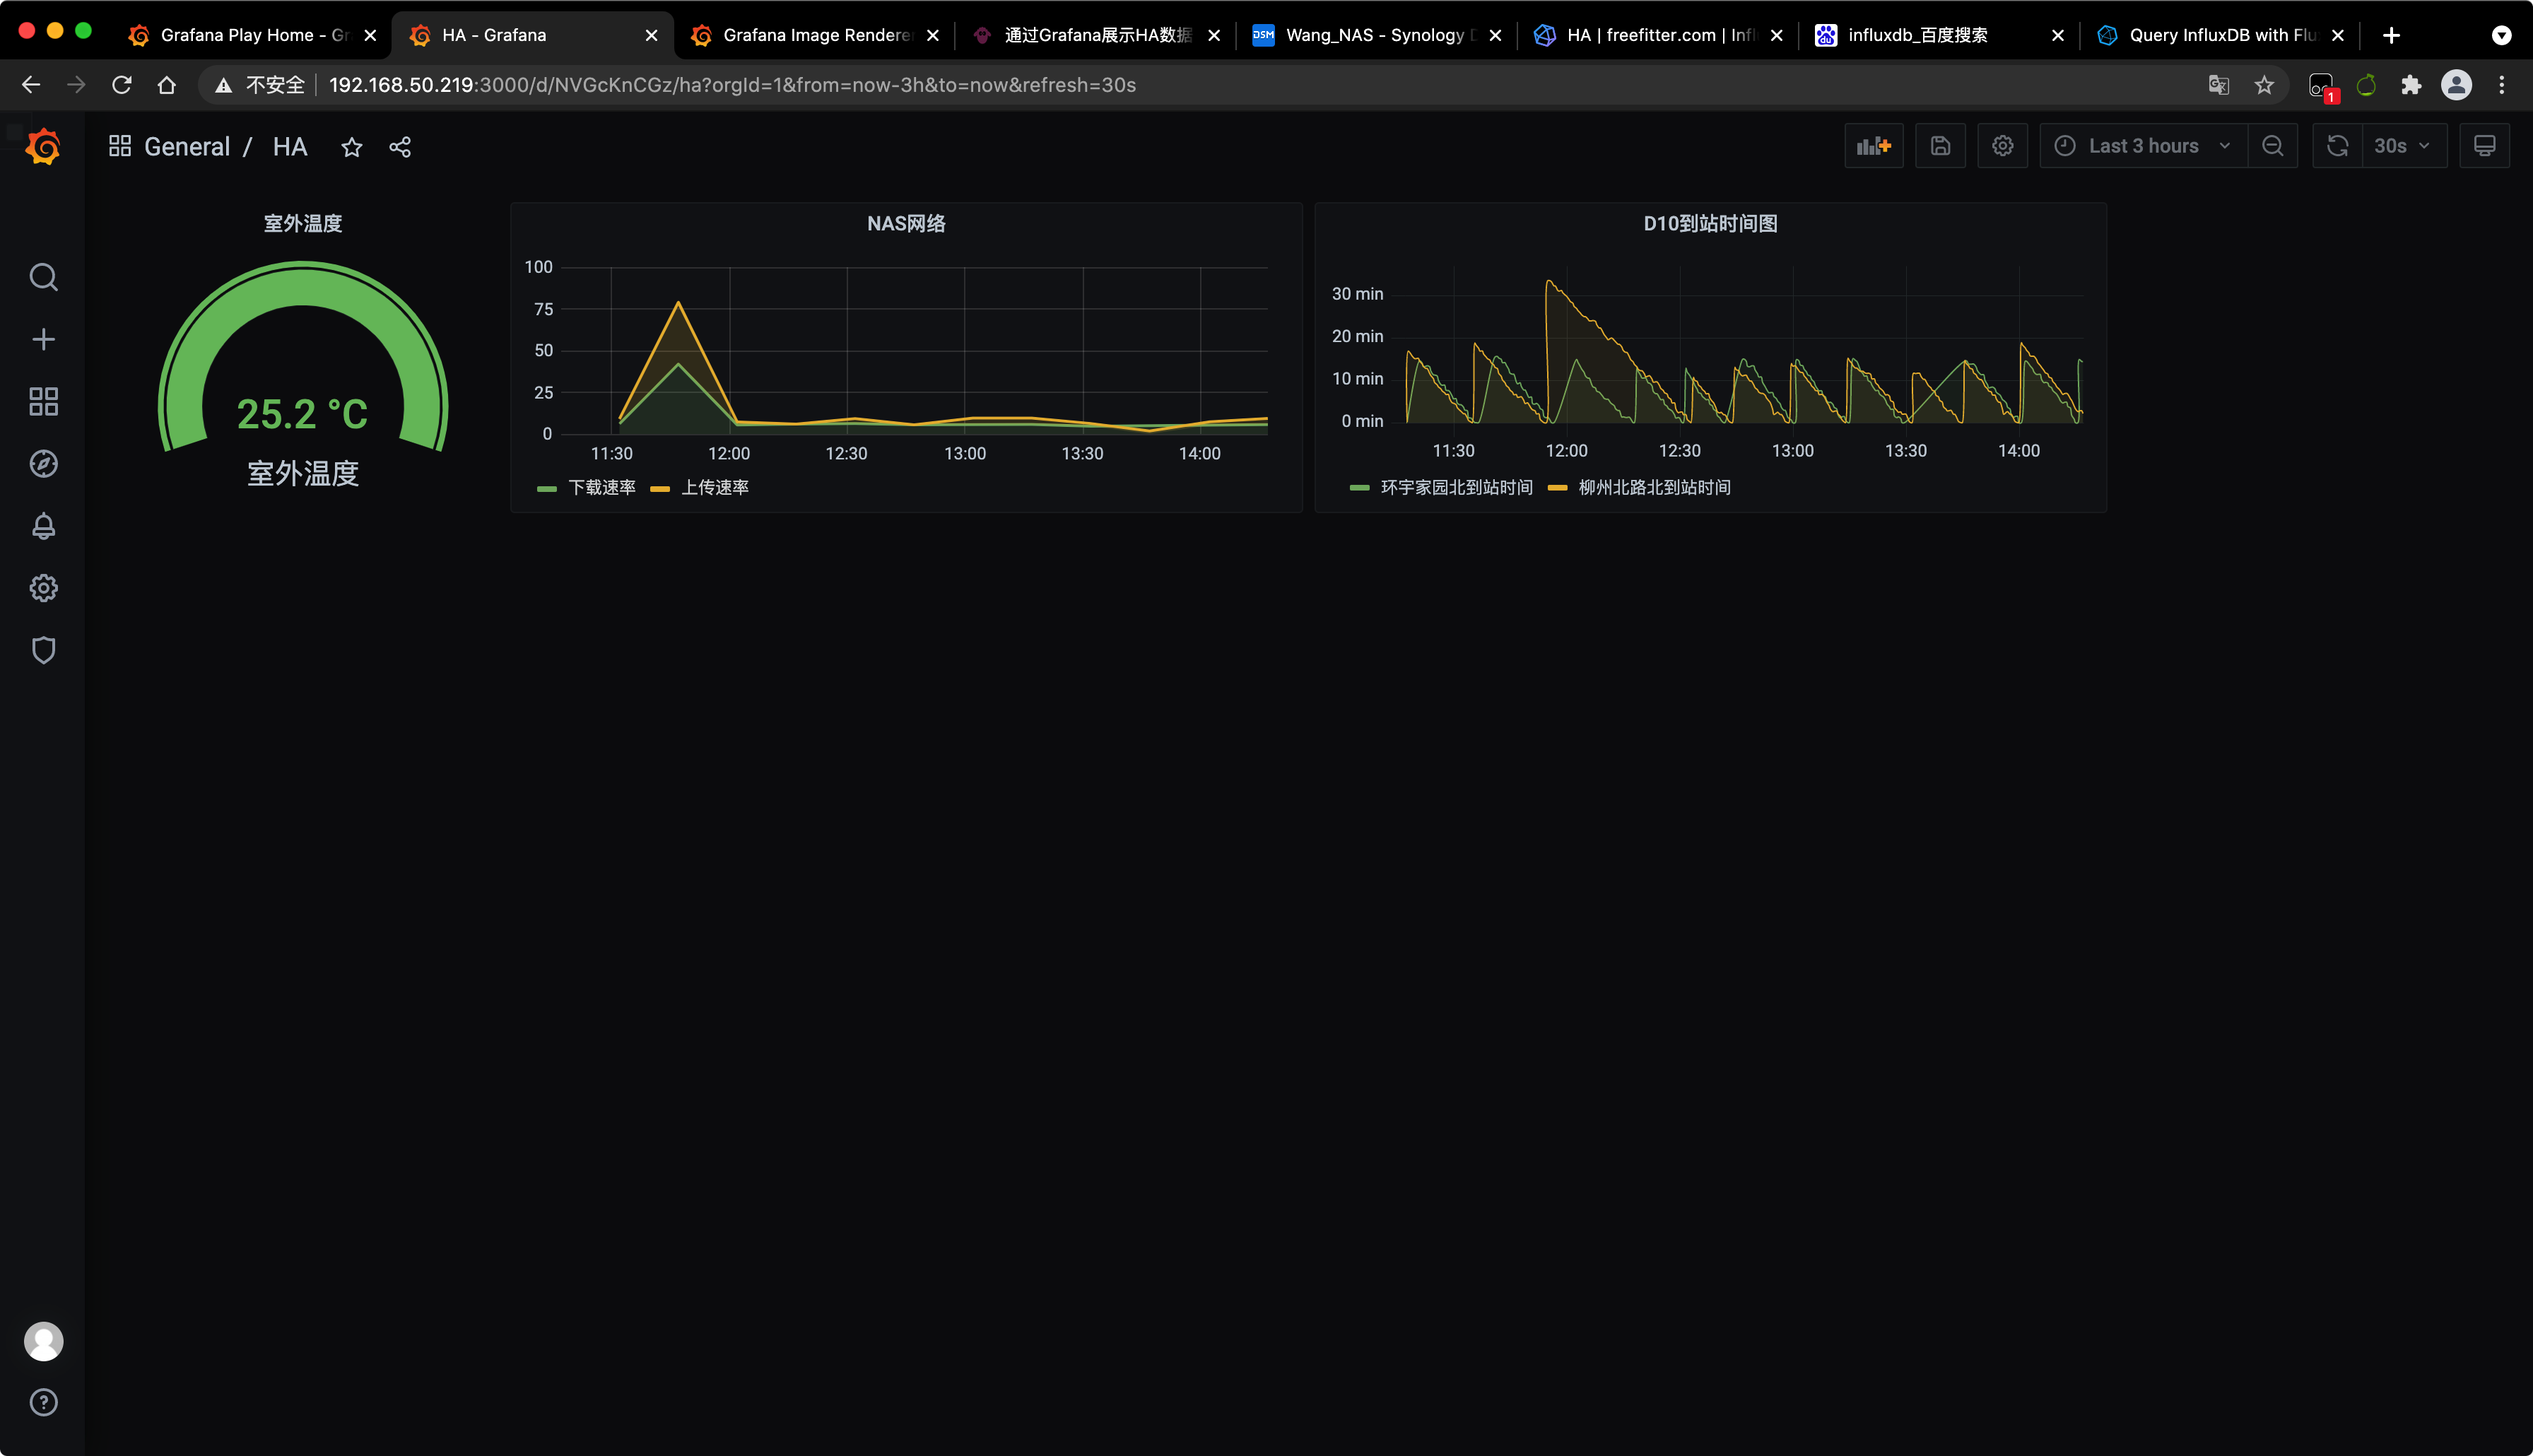This screenshot has height=1456, width=2533.
Task: Open the Server Admin shield icon
Action: (43, 650)
